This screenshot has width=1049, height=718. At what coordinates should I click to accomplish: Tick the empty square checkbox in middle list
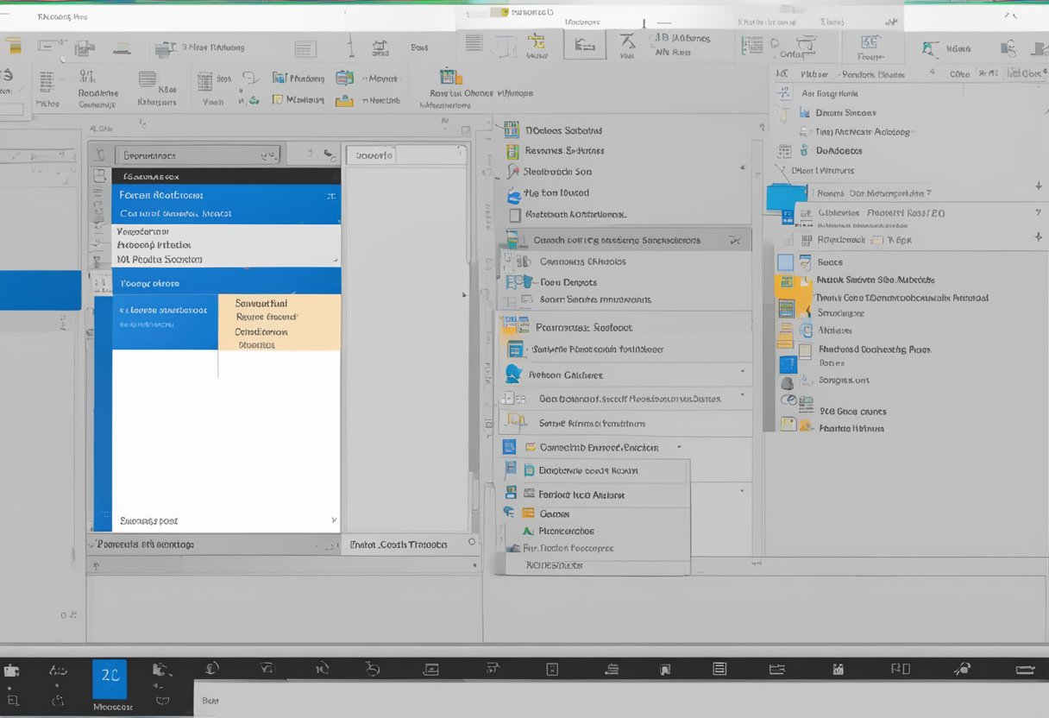tap(515, 215)
